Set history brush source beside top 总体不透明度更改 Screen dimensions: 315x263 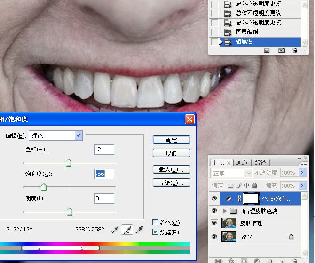pyautogui.click(x=215, y=4)
